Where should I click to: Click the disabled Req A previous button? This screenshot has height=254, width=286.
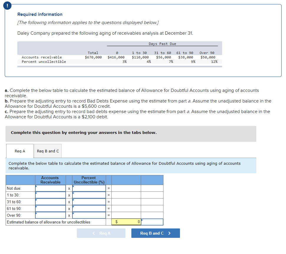(x=101, y=233)
